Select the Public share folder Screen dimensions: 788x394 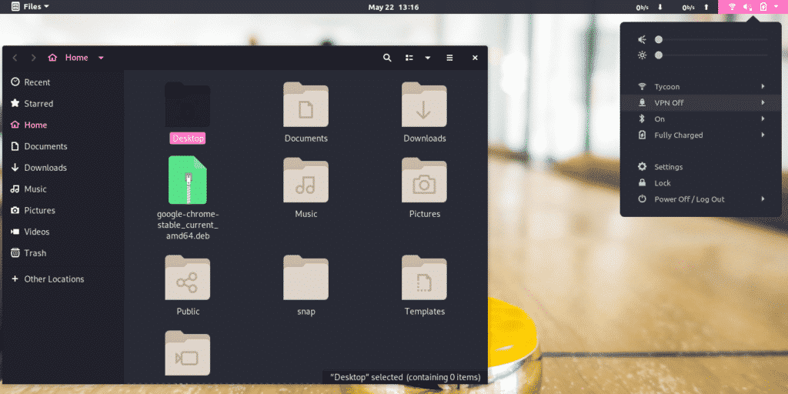[x=188, y=277]
